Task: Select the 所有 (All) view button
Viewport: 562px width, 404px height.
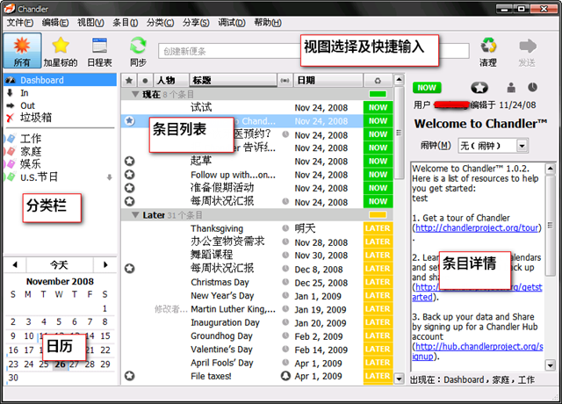Action: coord(22,51)
